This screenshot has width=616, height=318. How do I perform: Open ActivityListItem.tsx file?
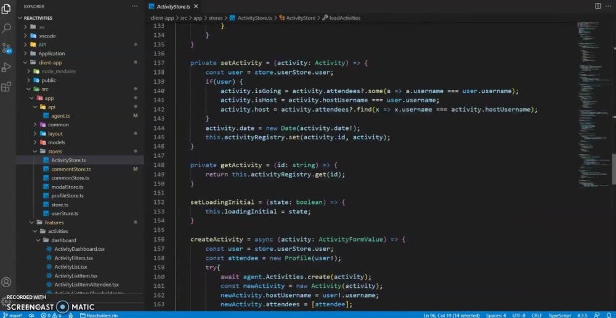pos(80,275)
